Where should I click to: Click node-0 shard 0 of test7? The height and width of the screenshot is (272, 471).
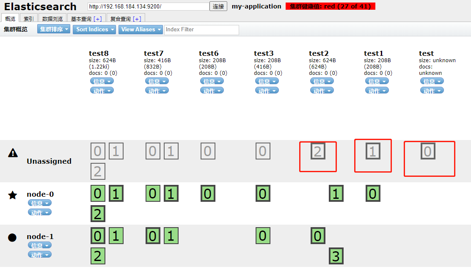pyautogui.click(x=153, y=193)
